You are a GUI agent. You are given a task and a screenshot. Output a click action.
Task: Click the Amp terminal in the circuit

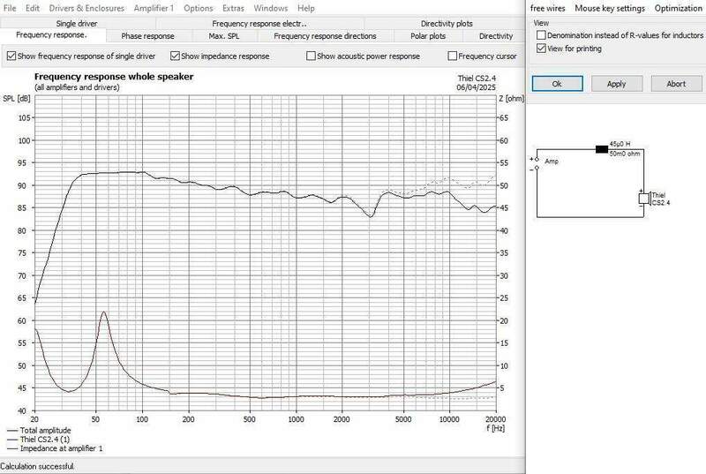click(536, 162)
